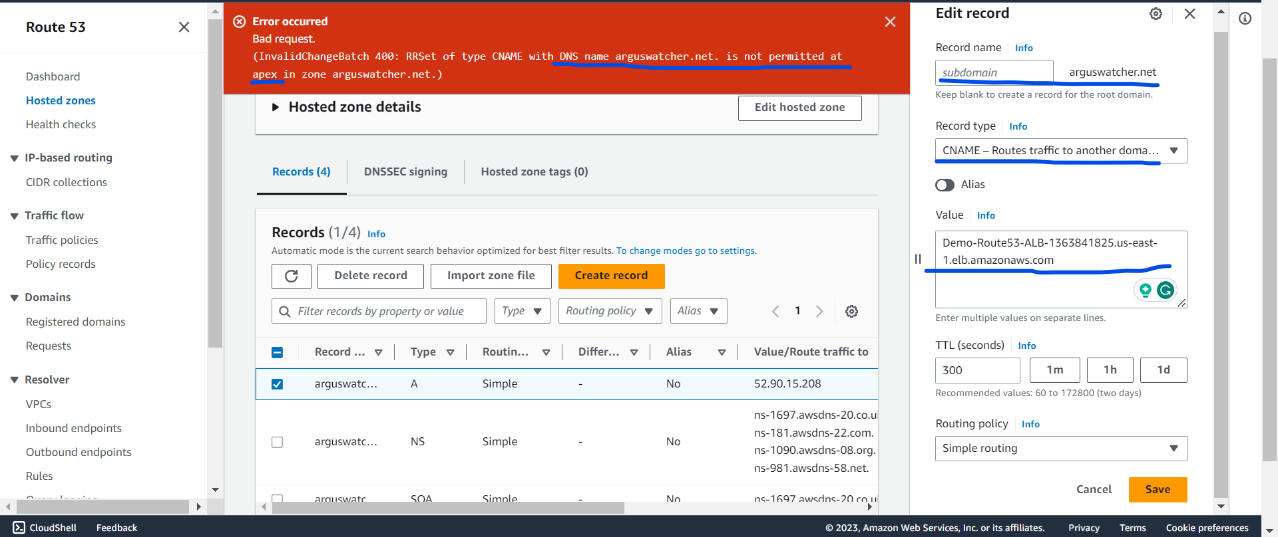1278x537 pixels.
Task: Switch to Hosted zone tags tab
Action: [534, 171]
